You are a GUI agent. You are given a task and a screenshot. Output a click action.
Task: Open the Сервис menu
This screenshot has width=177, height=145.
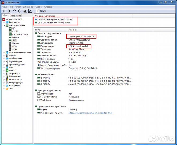pyautogui.click(x=39, y=7)
